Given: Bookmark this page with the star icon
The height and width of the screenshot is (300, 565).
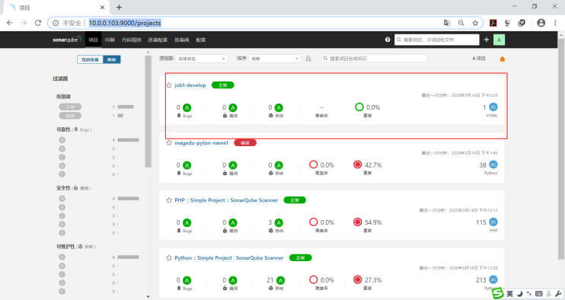Looking at the screenshot, I should coord(475,23).
